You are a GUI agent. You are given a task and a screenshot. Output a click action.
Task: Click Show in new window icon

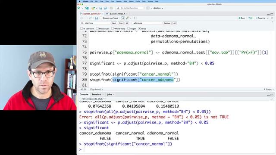point(91,18)
